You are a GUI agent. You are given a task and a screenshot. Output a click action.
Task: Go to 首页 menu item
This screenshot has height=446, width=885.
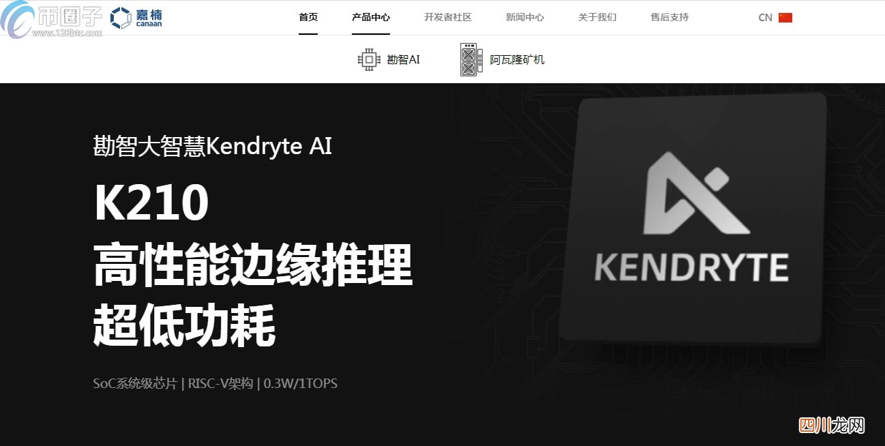[308, 18]
